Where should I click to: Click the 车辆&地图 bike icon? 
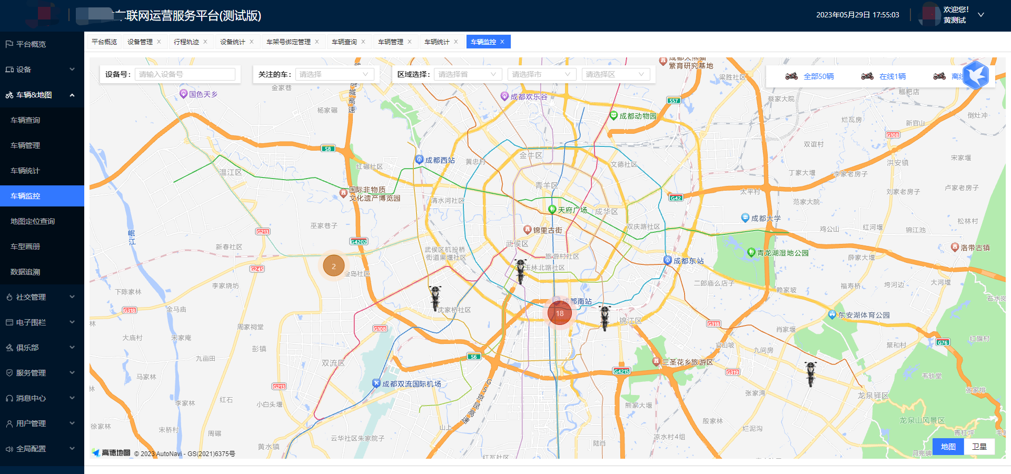point(9,95)
